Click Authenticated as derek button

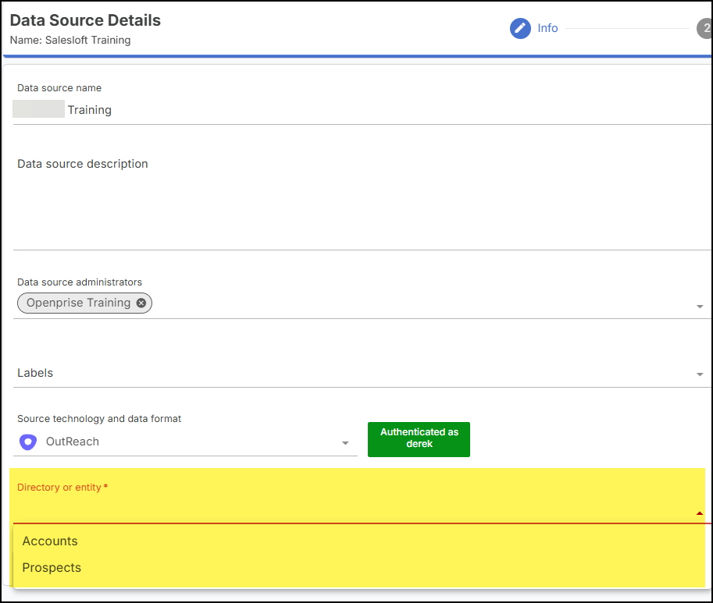419,439
